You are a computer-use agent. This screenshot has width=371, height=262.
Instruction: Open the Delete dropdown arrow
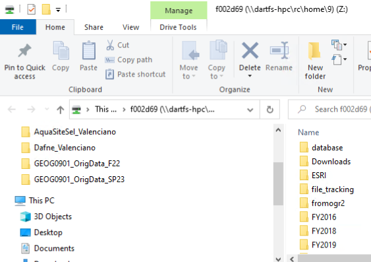(x=250, y=76)
